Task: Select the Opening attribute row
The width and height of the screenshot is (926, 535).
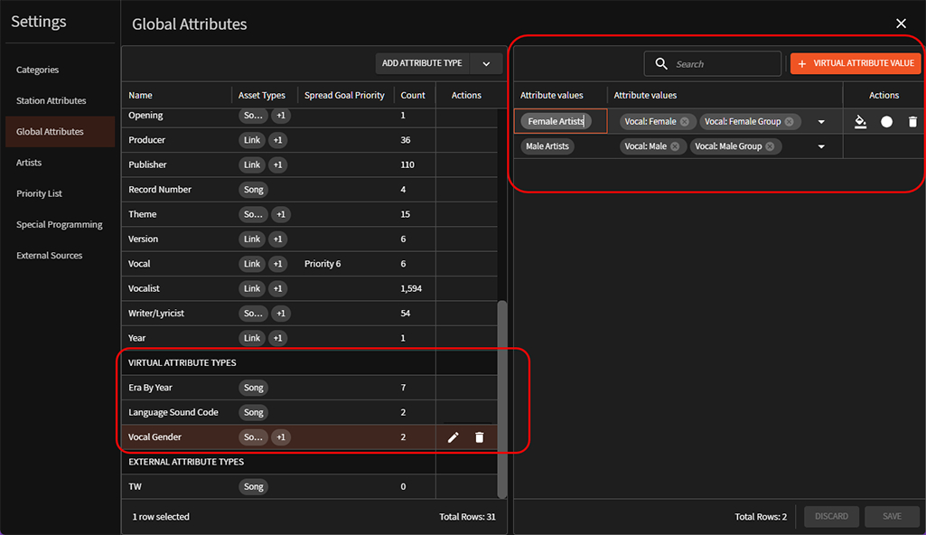Action: [x=310, y=117]
